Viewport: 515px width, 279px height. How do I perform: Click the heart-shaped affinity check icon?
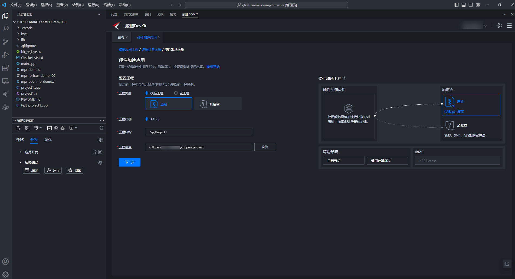click(36, 128)
